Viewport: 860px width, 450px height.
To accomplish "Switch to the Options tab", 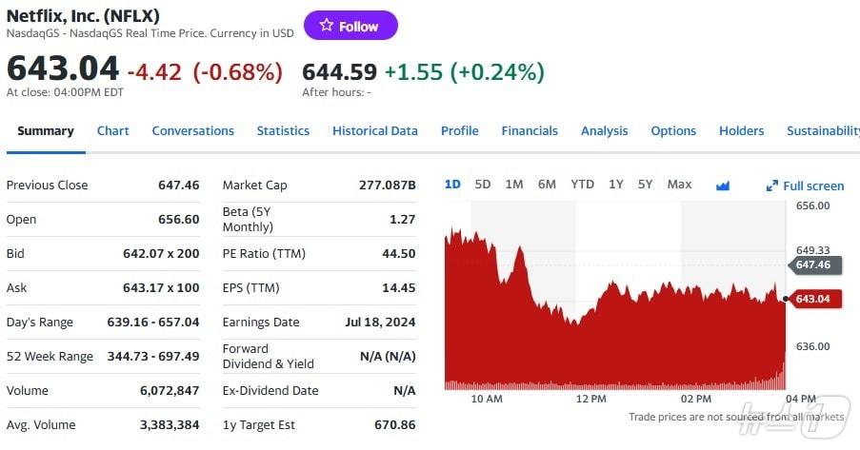I will 673,131.
